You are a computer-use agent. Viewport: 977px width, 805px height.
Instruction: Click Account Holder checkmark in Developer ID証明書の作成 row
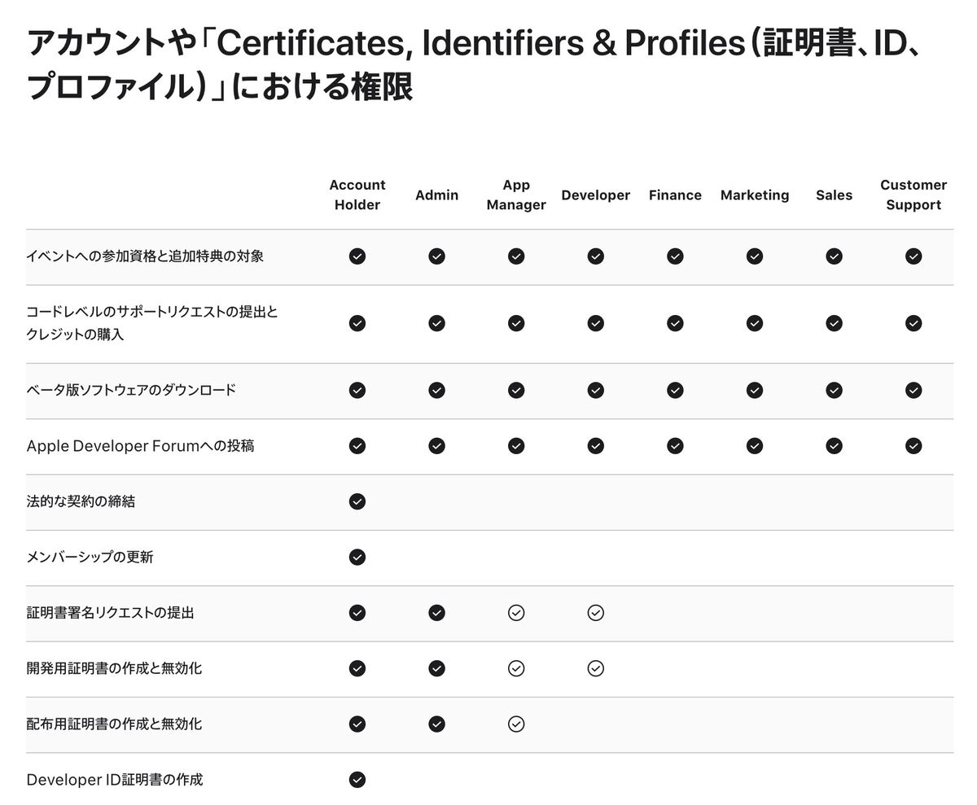coord(357,780)
